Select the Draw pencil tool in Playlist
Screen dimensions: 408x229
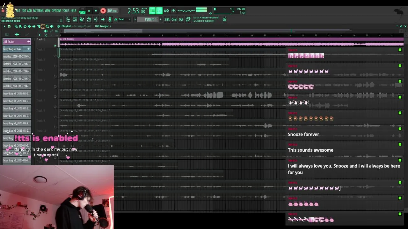16,26
